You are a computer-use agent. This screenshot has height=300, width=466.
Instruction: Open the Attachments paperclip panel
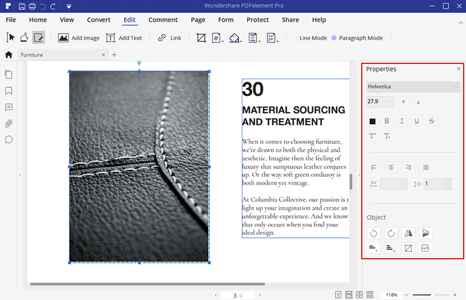(9, 123)
